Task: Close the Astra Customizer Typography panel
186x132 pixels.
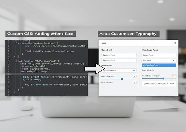Action: [175, 43]
